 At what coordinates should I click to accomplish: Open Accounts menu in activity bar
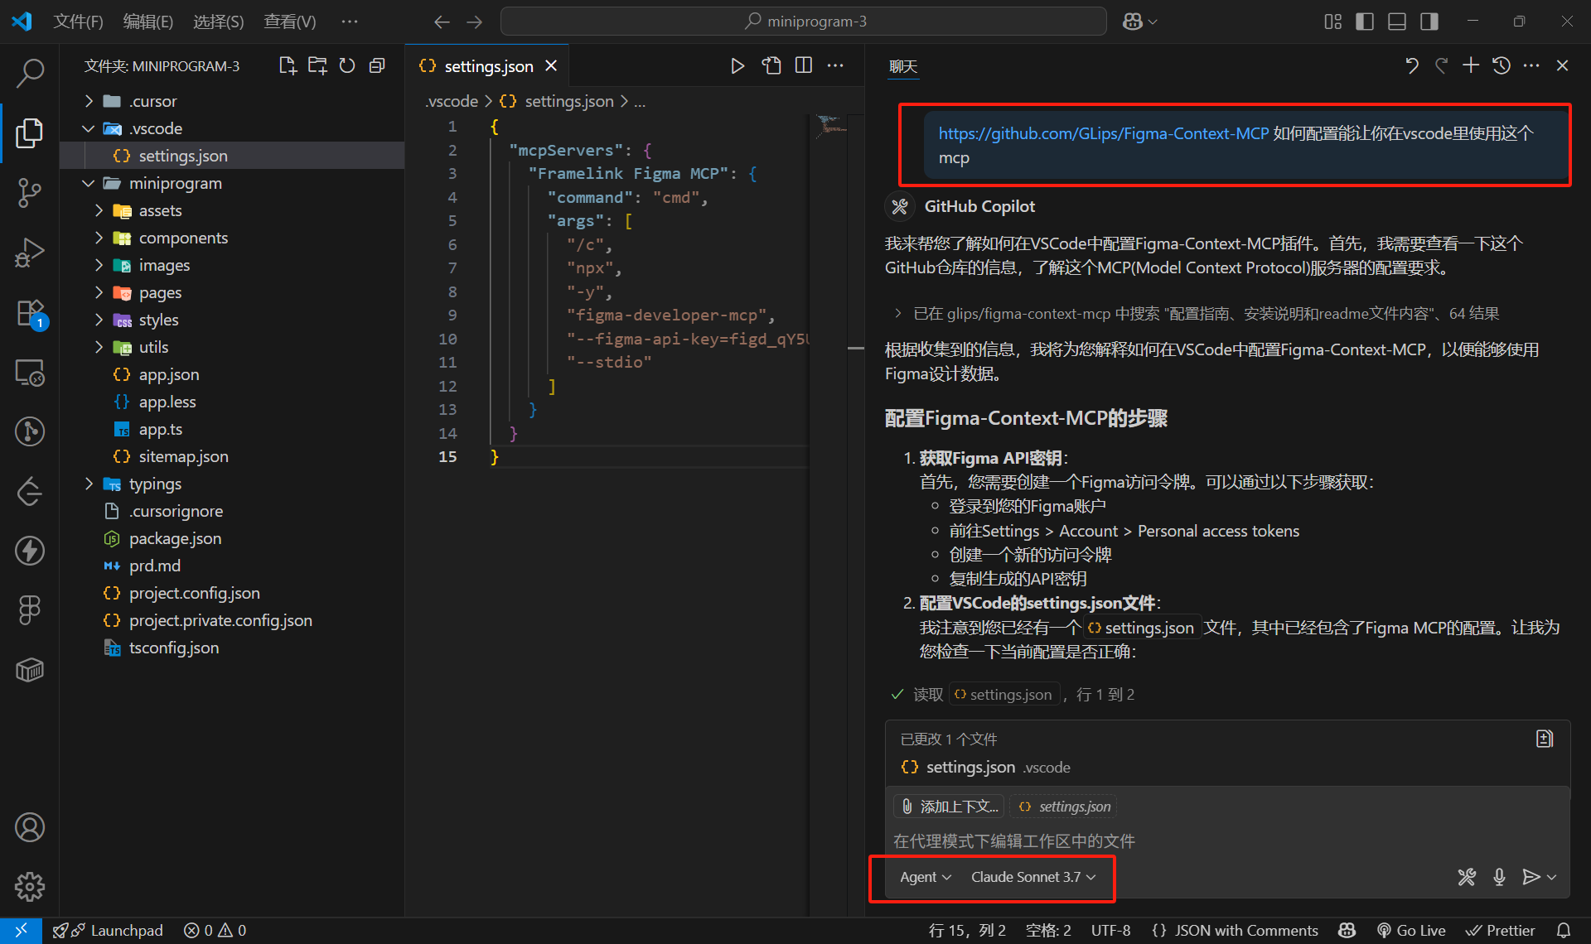[x=30, y=827]
